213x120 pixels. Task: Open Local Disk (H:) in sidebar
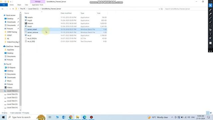12,108
